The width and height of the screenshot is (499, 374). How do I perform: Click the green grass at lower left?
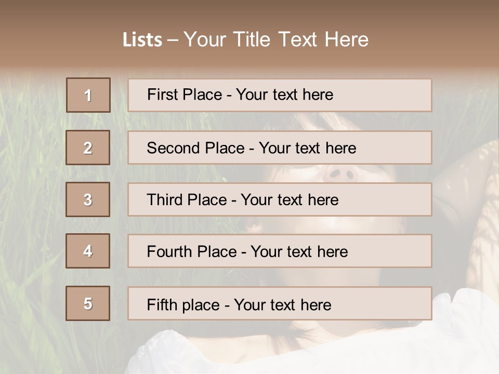(31, 312)
